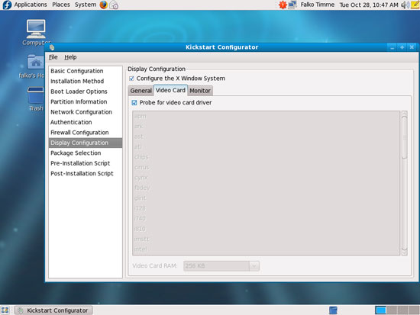Open the Applications menu
This screenshot has width=420, height=315.
[31, 5]
